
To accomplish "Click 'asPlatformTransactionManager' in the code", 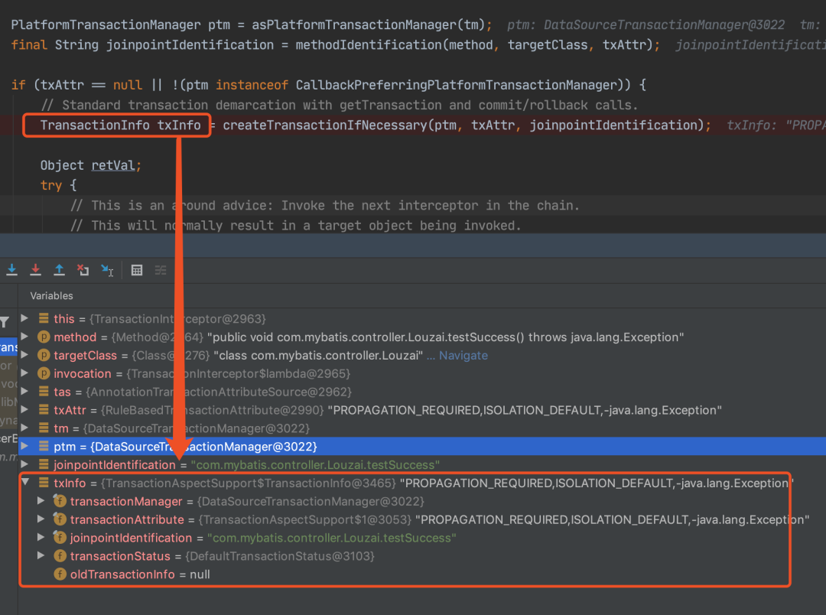I will pos(354,24).
